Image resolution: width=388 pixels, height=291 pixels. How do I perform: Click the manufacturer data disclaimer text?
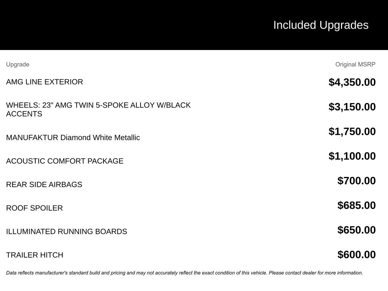click(x=184, y=273)
